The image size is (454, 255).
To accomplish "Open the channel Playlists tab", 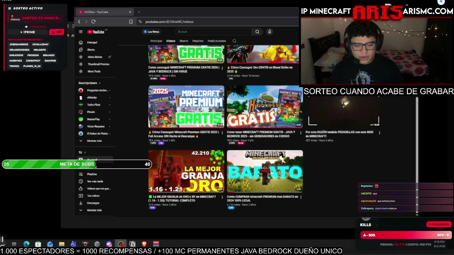I will tap(198, 41).
